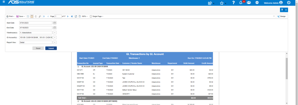Expand the Warehouse(s) dropdown arrow
Screen dimensions: 298x105
(55, 33)
